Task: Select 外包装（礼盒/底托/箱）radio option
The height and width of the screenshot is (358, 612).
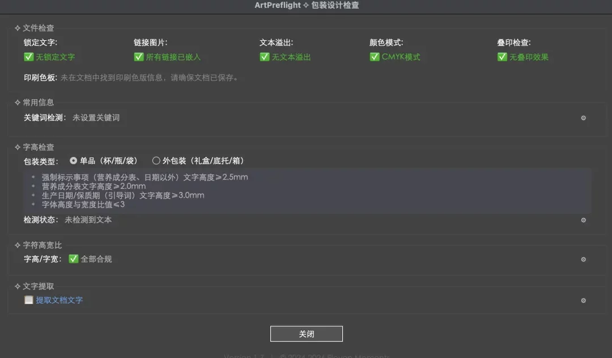Action: point(156,161)
